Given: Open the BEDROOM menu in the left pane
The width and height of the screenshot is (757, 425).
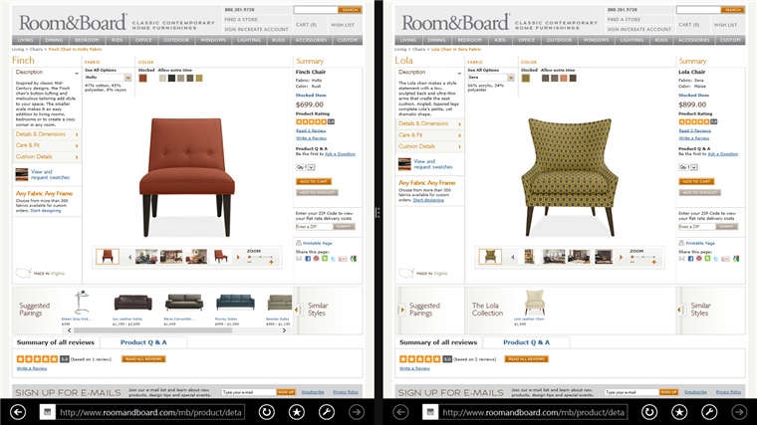Looking at the screenshot, I should click(87, 40).
